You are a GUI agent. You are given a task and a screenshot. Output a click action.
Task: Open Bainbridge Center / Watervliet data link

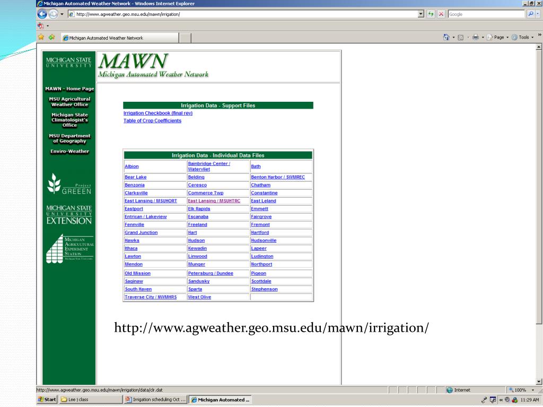209,166
